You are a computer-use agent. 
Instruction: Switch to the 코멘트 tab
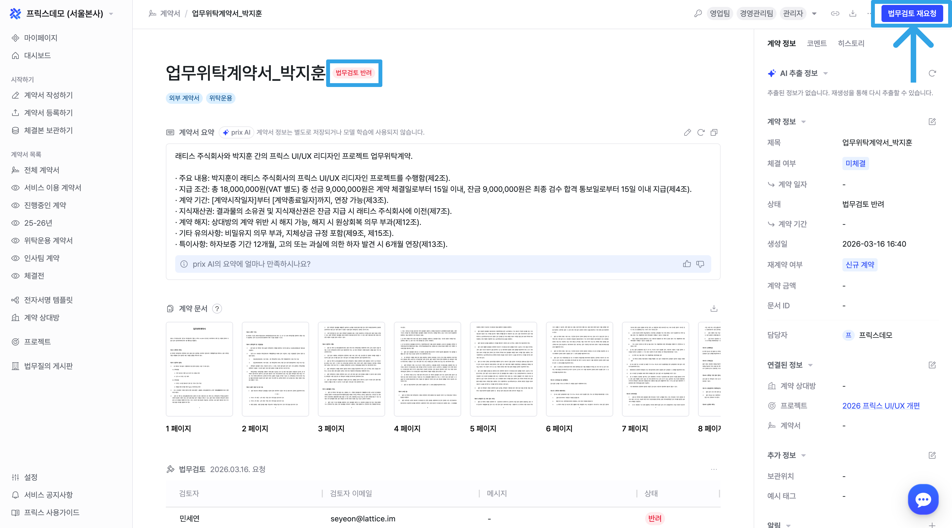coord(816,43)
